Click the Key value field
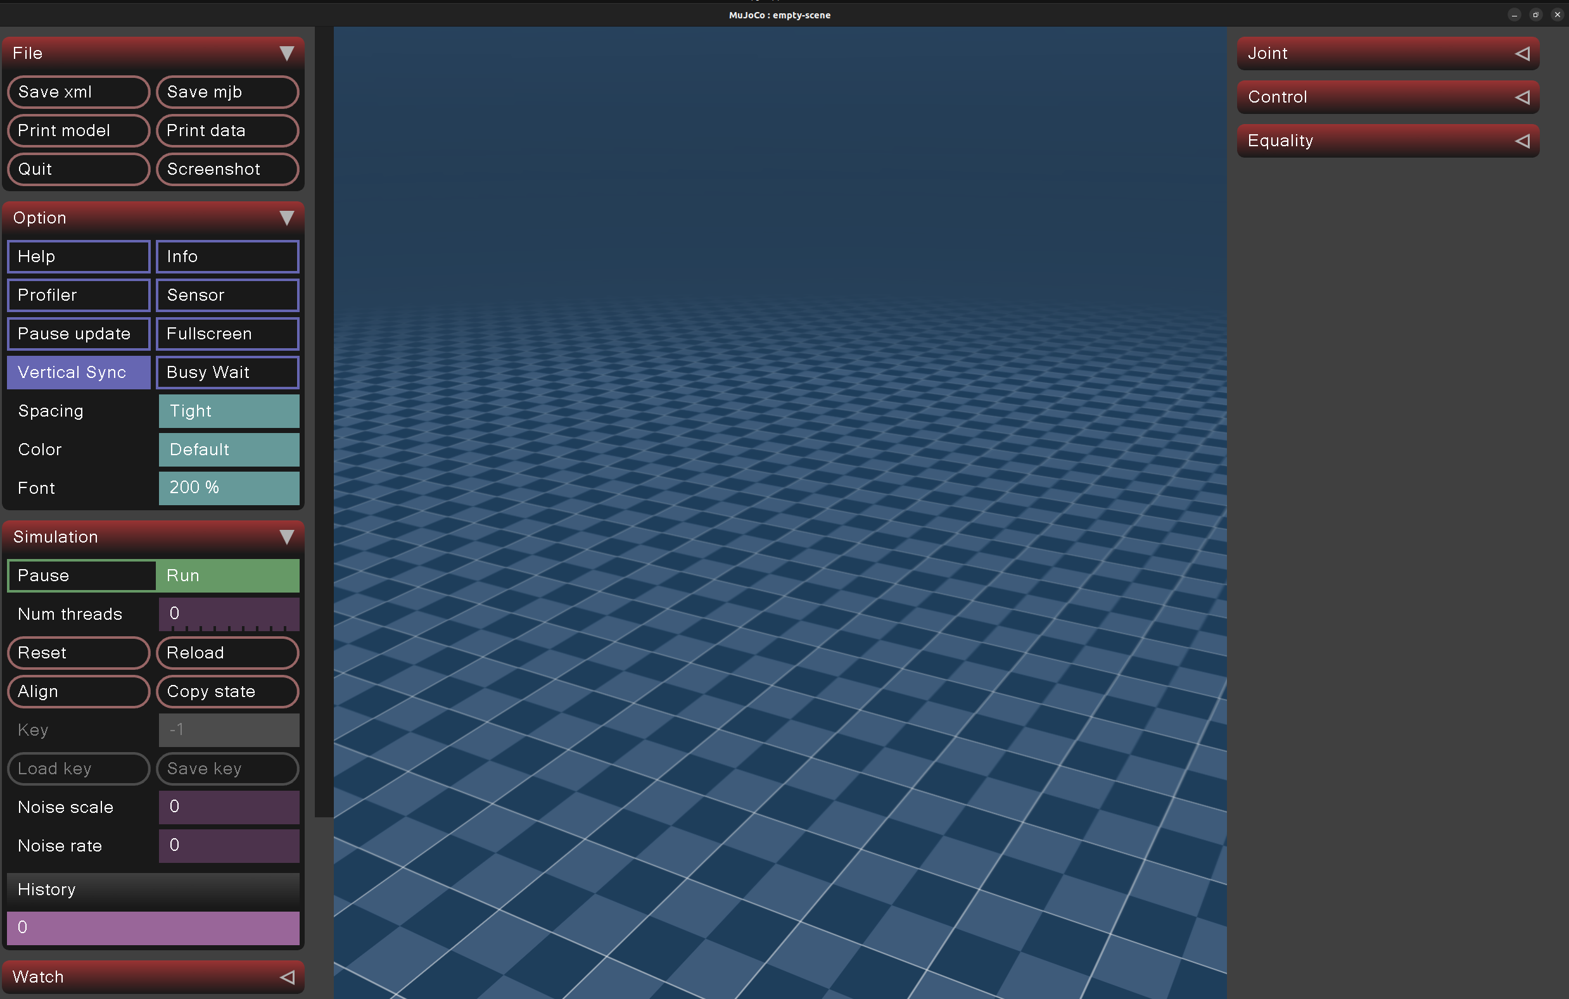 229,730
